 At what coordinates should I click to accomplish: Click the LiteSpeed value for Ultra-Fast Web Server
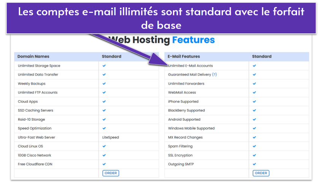tap(111, 137)
